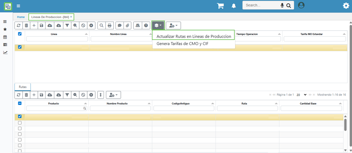Click the refresh icon in the top toolbar

[x=18, y=25]
